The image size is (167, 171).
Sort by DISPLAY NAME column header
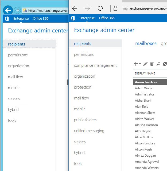click(x=145, y=73)
